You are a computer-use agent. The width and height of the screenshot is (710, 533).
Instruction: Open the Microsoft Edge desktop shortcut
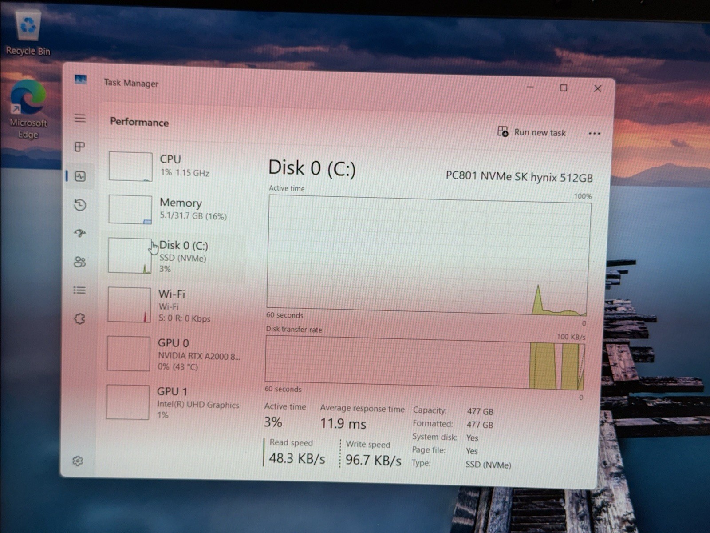28,109
